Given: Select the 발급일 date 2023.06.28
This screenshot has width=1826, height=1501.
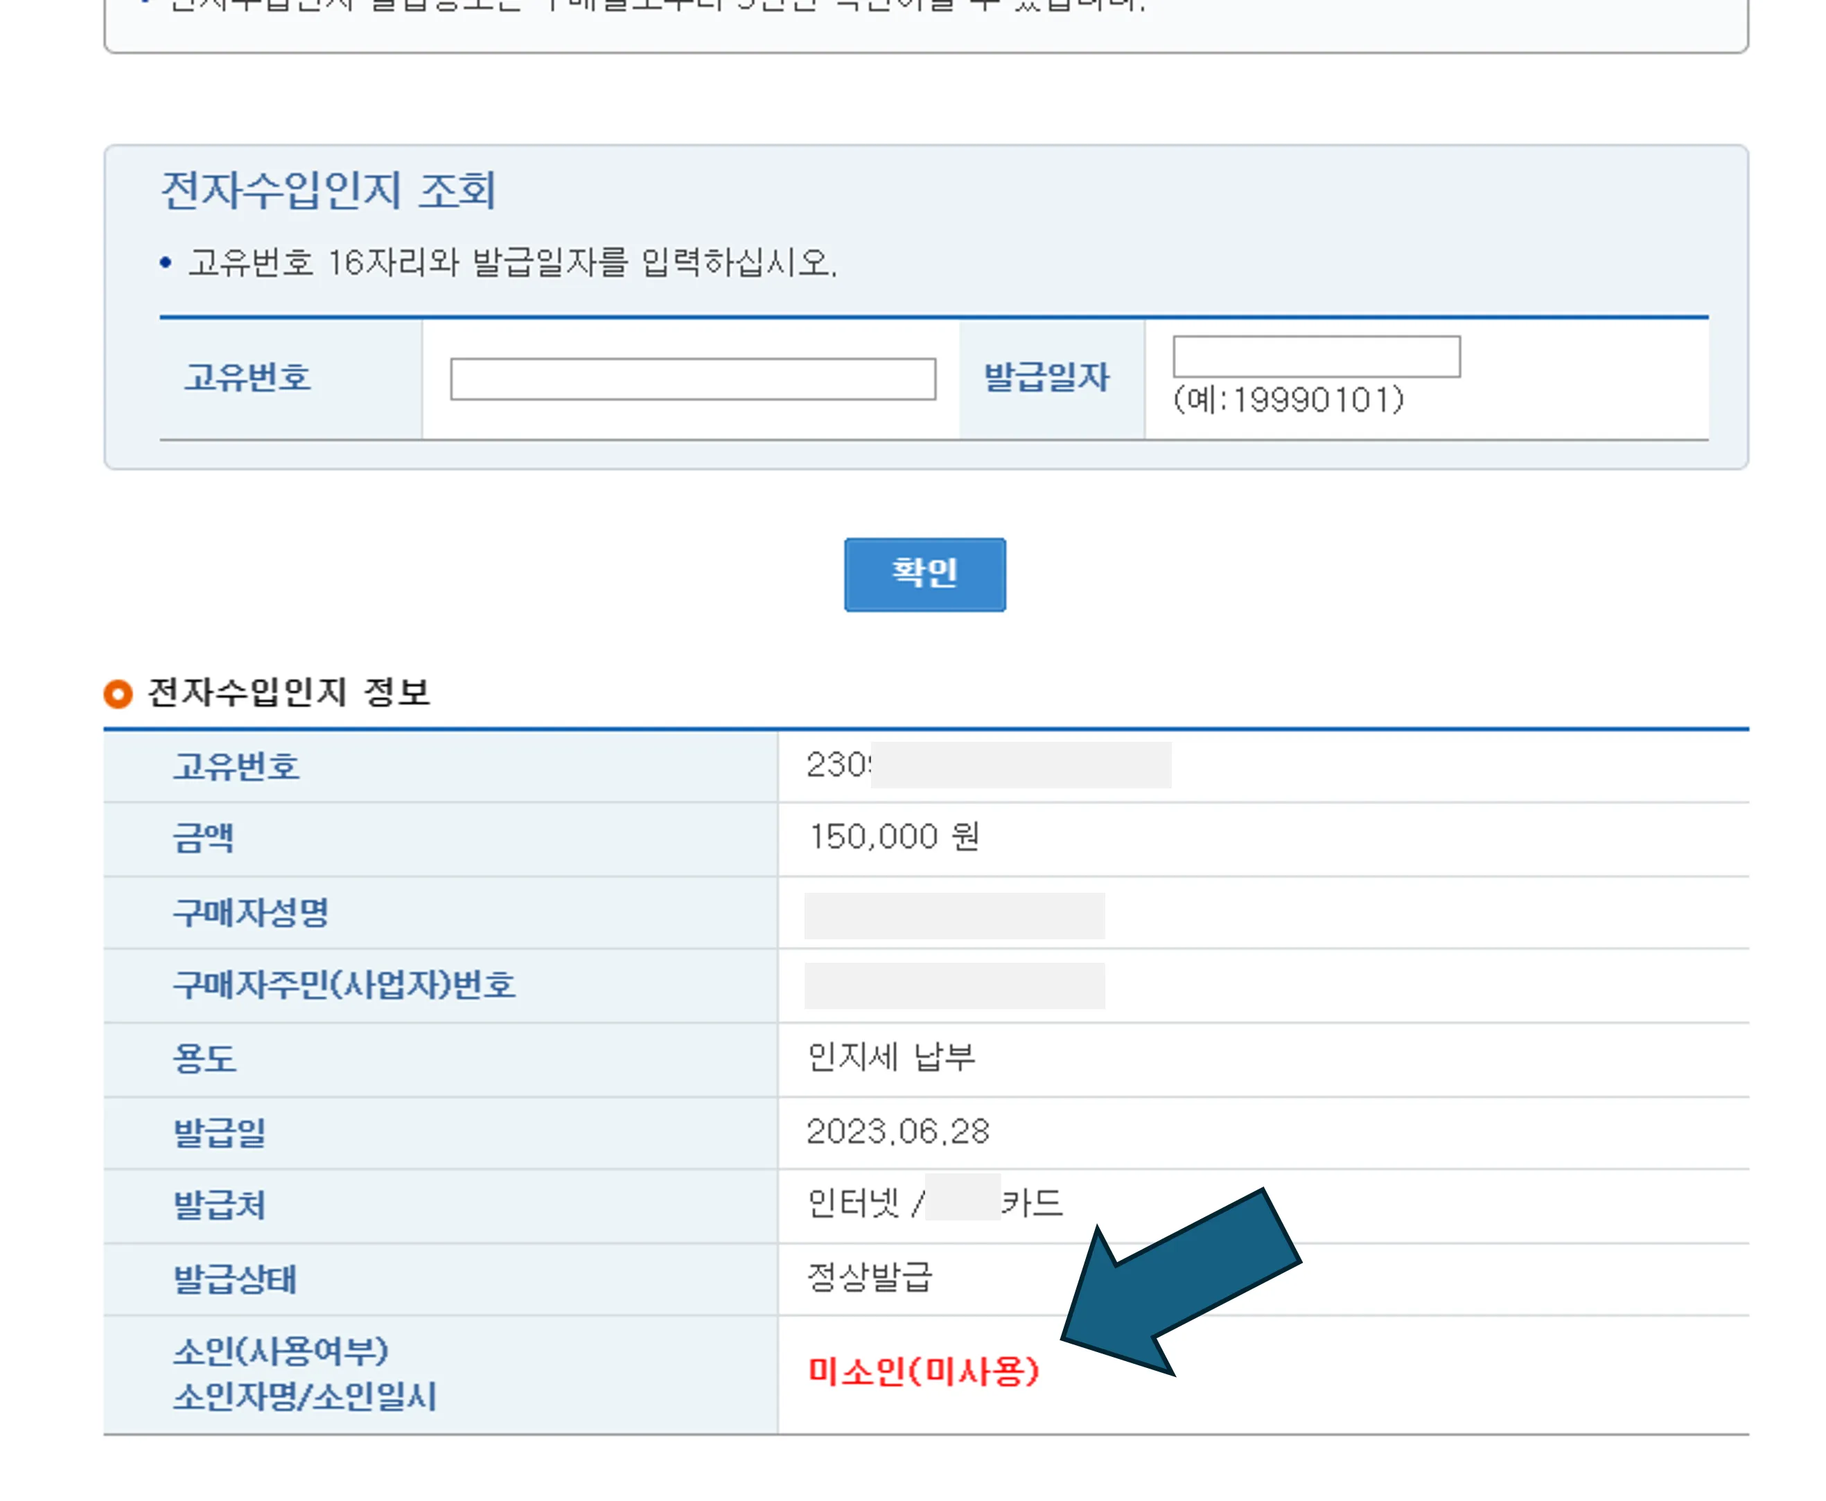Looking at the screenshot, I should point(899,1132).
